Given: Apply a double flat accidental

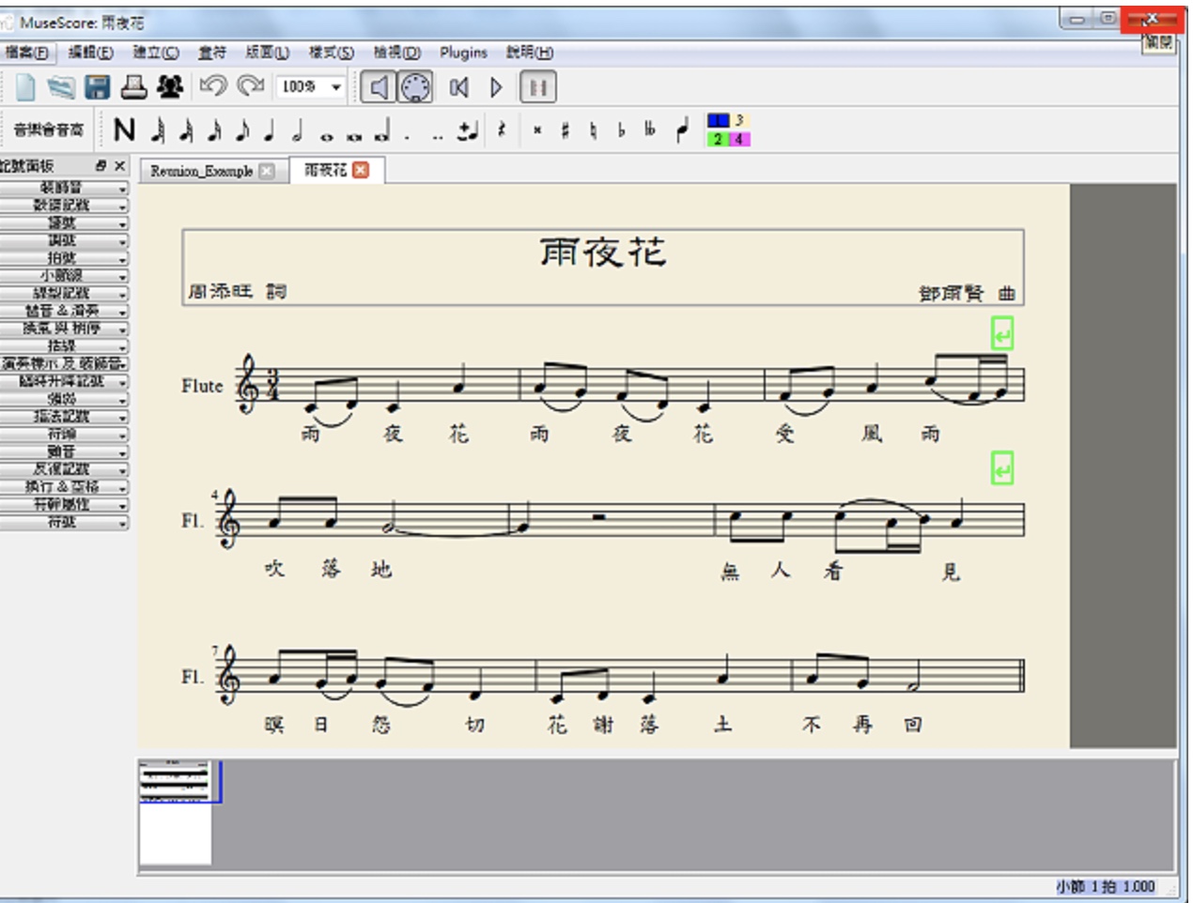Looking at the screenshot, I should (x=649, y=130).
